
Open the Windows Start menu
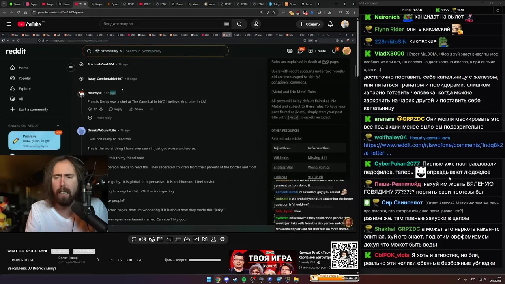tap(209, 279)
